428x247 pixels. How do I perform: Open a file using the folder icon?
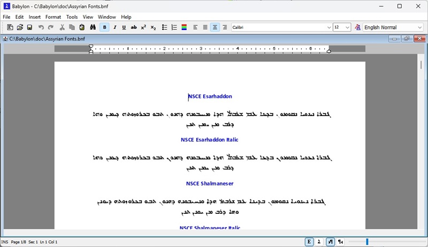tap(20, 27)
